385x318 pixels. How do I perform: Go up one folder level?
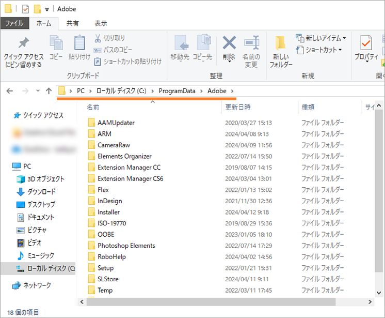[49, 91]
